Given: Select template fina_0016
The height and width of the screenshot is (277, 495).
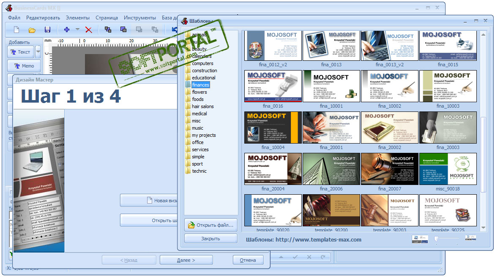Looking at the screenshot, I should (273, 86).
